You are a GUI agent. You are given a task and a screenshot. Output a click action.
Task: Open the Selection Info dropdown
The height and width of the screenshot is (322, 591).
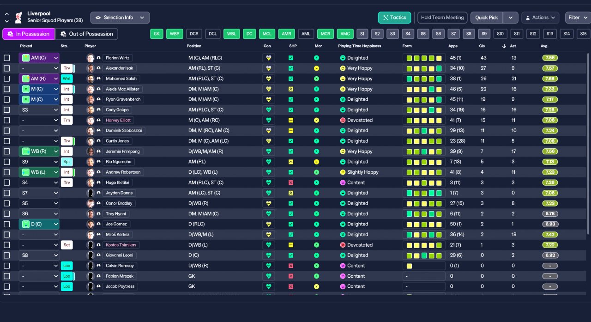[120, 18]
